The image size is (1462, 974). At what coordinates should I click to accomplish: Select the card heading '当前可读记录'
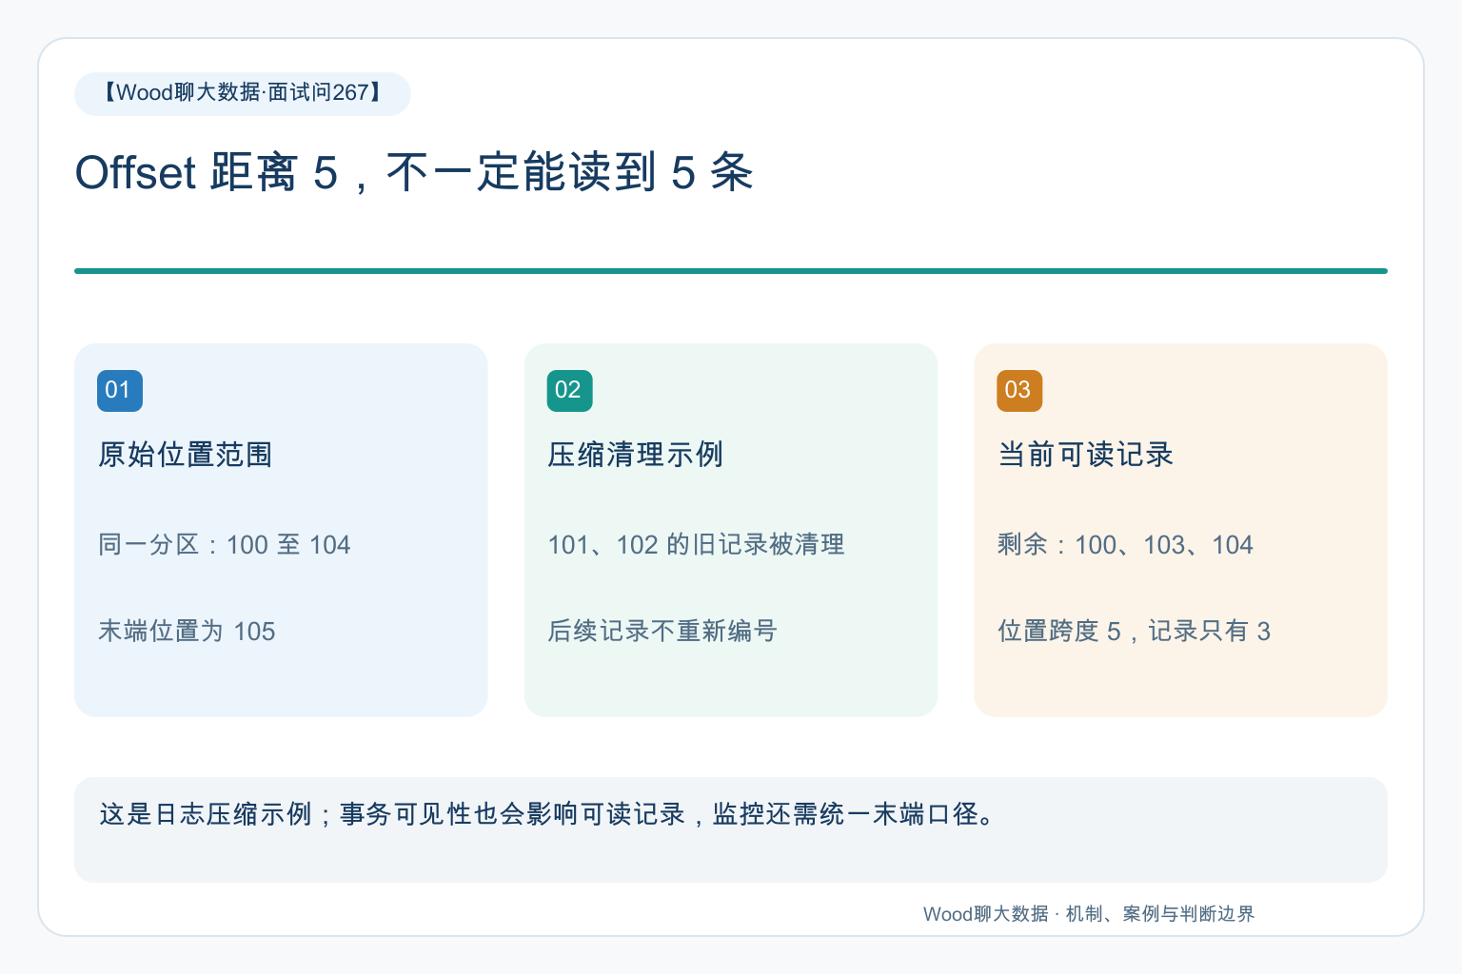click(x=1085, y=455)
